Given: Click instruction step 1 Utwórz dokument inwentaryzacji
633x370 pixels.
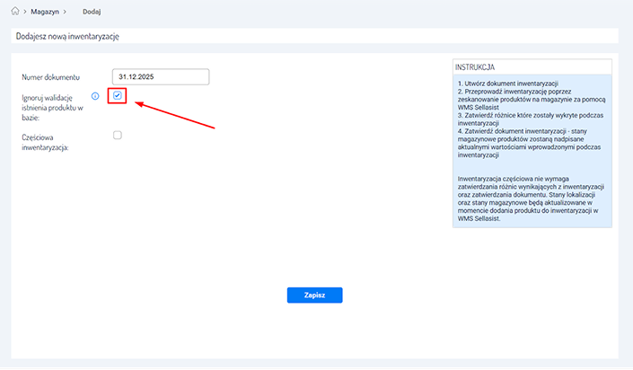Looking at the screenshot, I should point(507,83).
